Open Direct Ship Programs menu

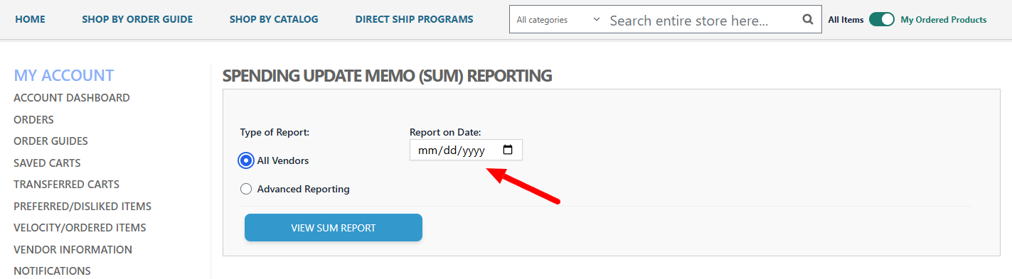point(414,19)
